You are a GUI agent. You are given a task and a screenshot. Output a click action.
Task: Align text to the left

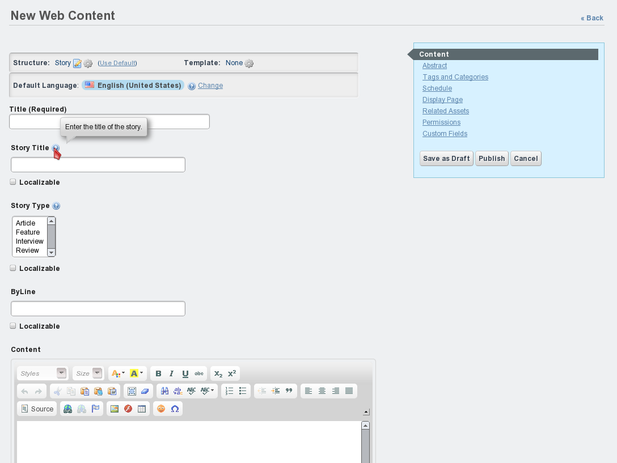point(308,391)
